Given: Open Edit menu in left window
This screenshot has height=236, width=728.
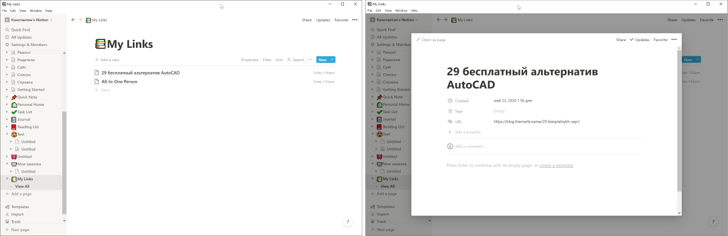Looking at the screenshot, I should tap(13, 11).
